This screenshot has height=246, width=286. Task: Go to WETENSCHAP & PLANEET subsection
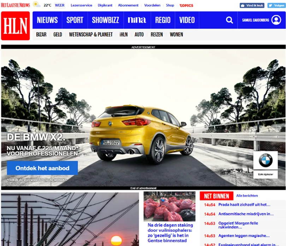point(91,35)
